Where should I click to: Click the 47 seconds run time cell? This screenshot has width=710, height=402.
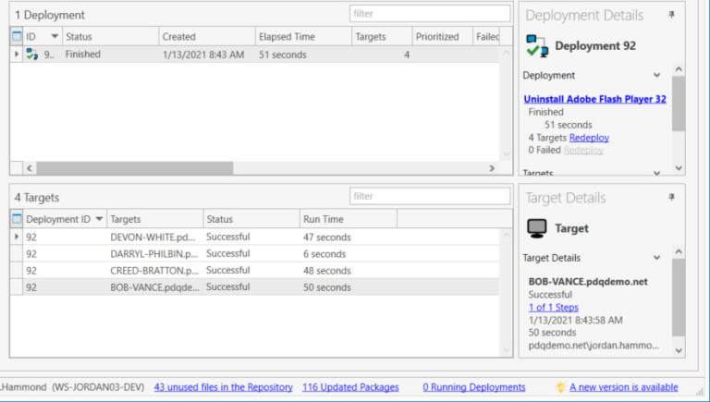click(x=327, y=238)
